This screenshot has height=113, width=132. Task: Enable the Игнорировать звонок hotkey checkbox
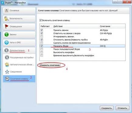42,36
